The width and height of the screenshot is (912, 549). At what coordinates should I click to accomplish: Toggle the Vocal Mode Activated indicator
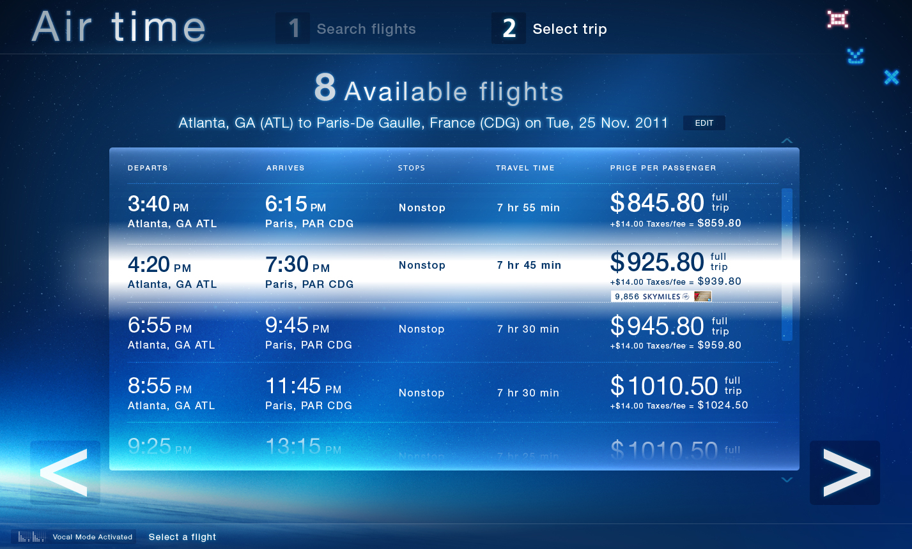(93, 537)
